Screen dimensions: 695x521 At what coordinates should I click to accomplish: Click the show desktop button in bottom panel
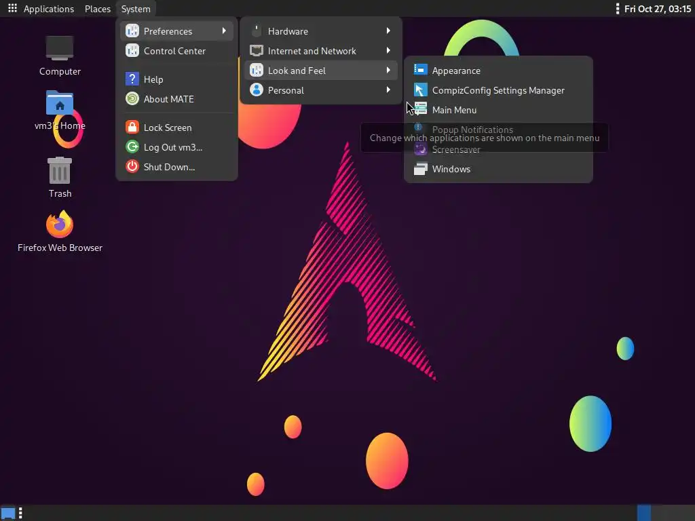point(8,513)
